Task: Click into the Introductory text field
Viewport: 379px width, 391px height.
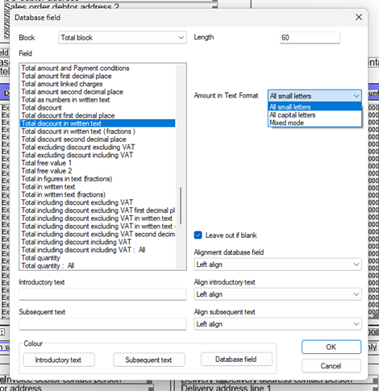Action: [102, 294]
